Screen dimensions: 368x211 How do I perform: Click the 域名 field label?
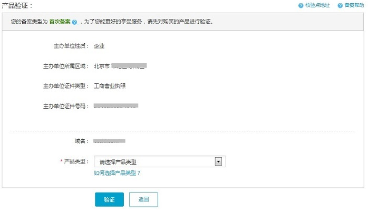pos(82,141)
